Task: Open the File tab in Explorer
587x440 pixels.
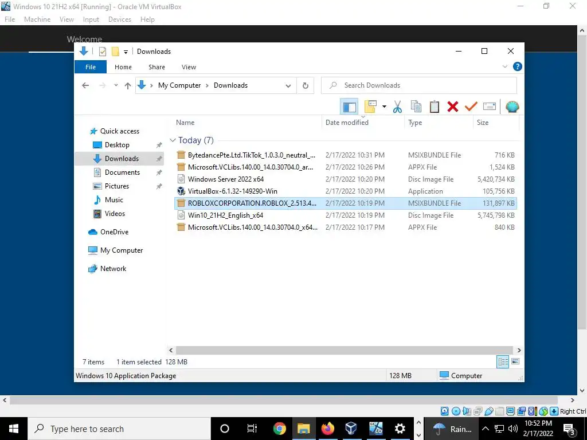Action: [x=91, y=67]
